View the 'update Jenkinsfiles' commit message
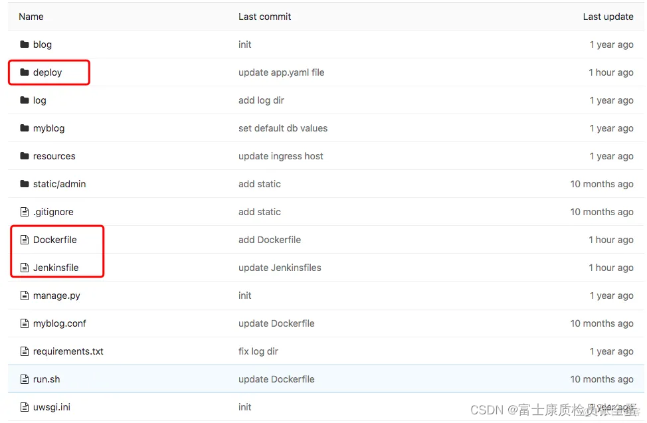The width and height of the screenshot is (647, 423). pyautogui.click(x=280, y=268)
